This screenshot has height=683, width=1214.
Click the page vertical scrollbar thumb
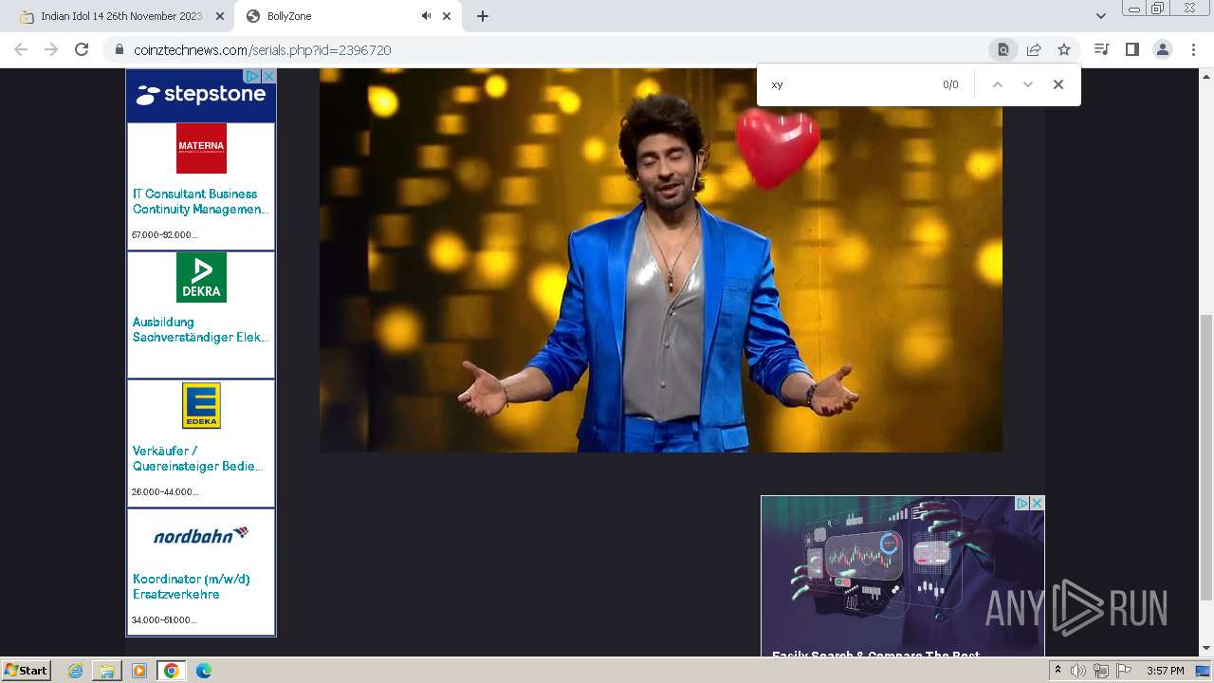click(x=1206, y=457)
